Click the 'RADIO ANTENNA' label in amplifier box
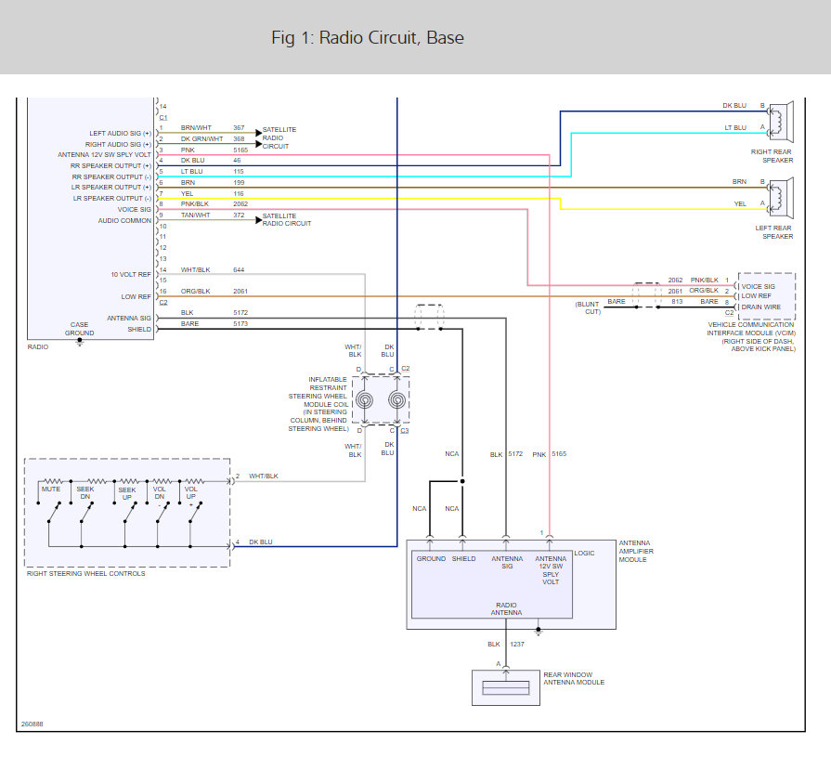The height and width of the screenshot is (757, 831). pos(506,608)
